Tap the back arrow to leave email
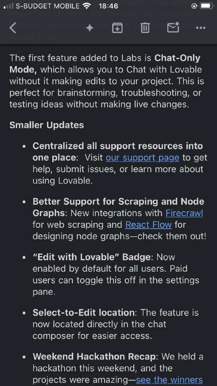The width and height of the screenshot is (217, 386). pos(13,28)
